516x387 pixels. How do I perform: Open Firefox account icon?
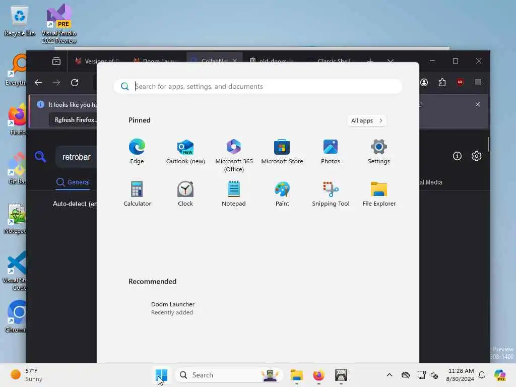coord(424,82)
